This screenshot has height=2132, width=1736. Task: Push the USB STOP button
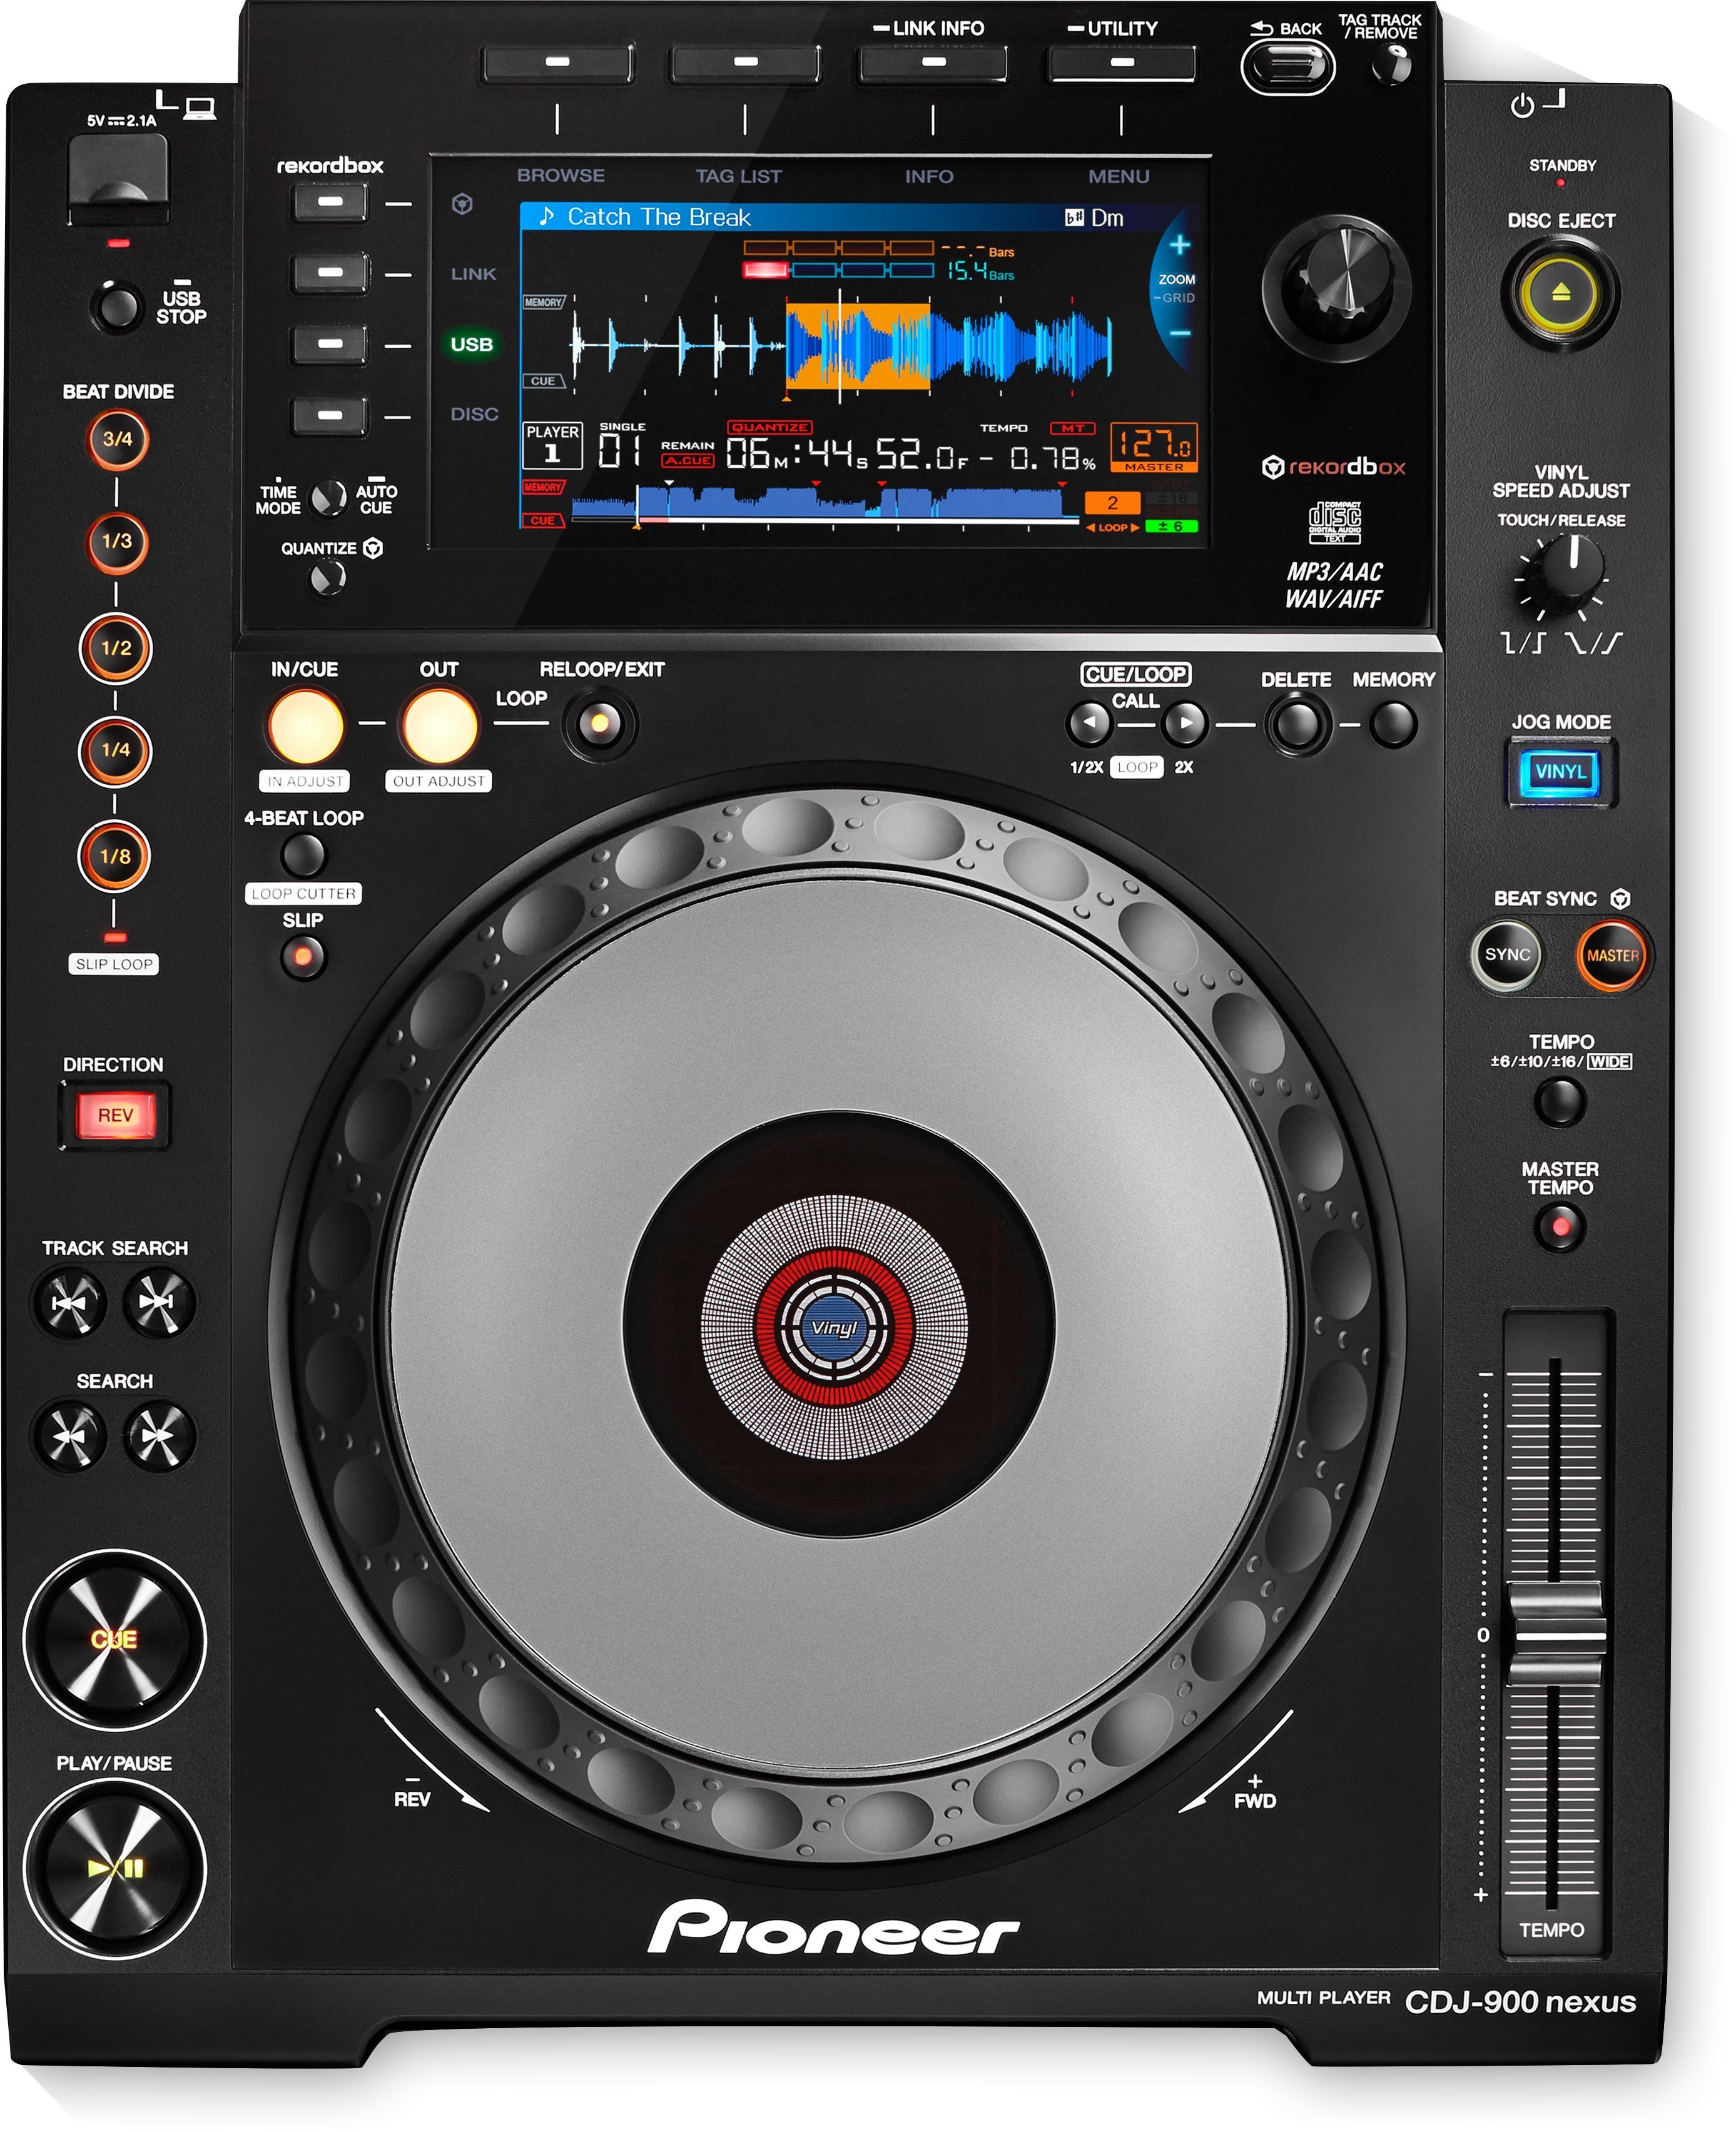(116, 306)
